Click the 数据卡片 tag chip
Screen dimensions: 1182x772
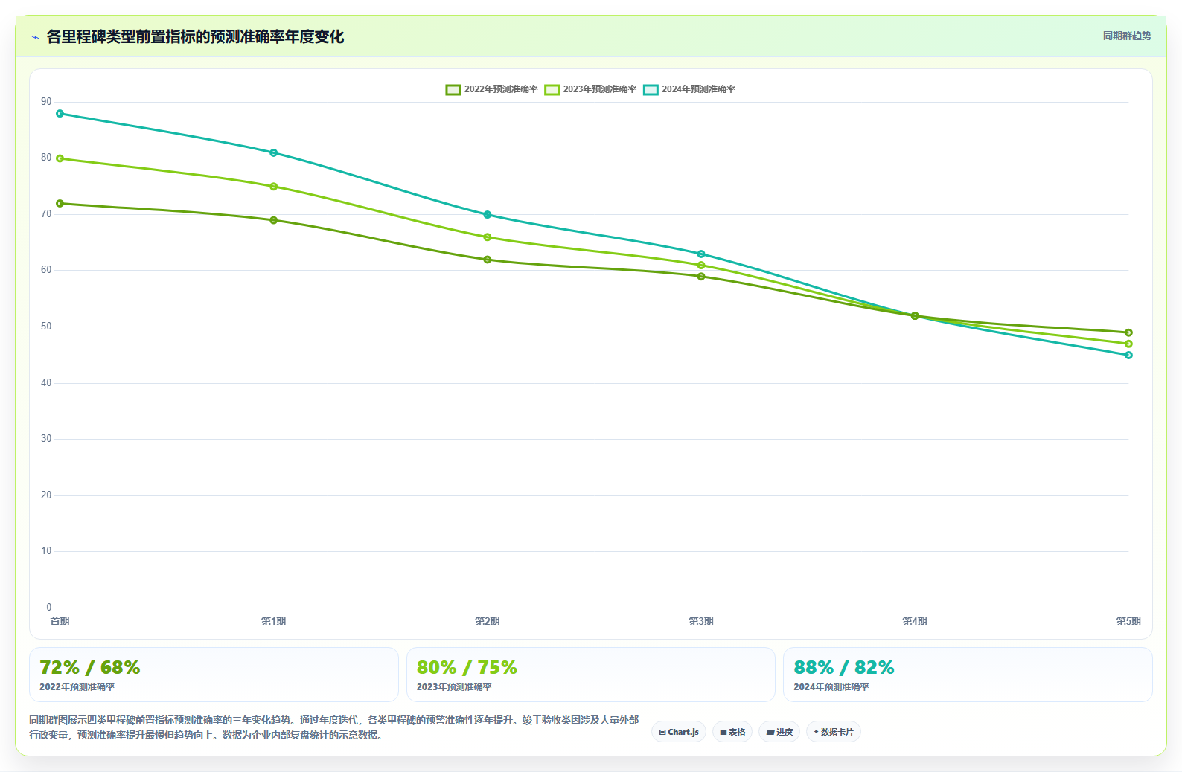click(834, 732)
